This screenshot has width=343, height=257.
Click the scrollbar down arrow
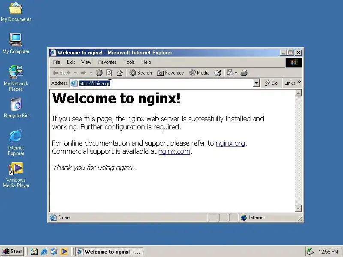(298, 209)
